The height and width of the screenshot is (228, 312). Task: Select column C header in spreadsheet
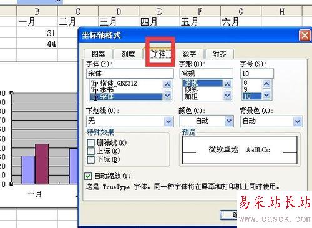point(78,12)
